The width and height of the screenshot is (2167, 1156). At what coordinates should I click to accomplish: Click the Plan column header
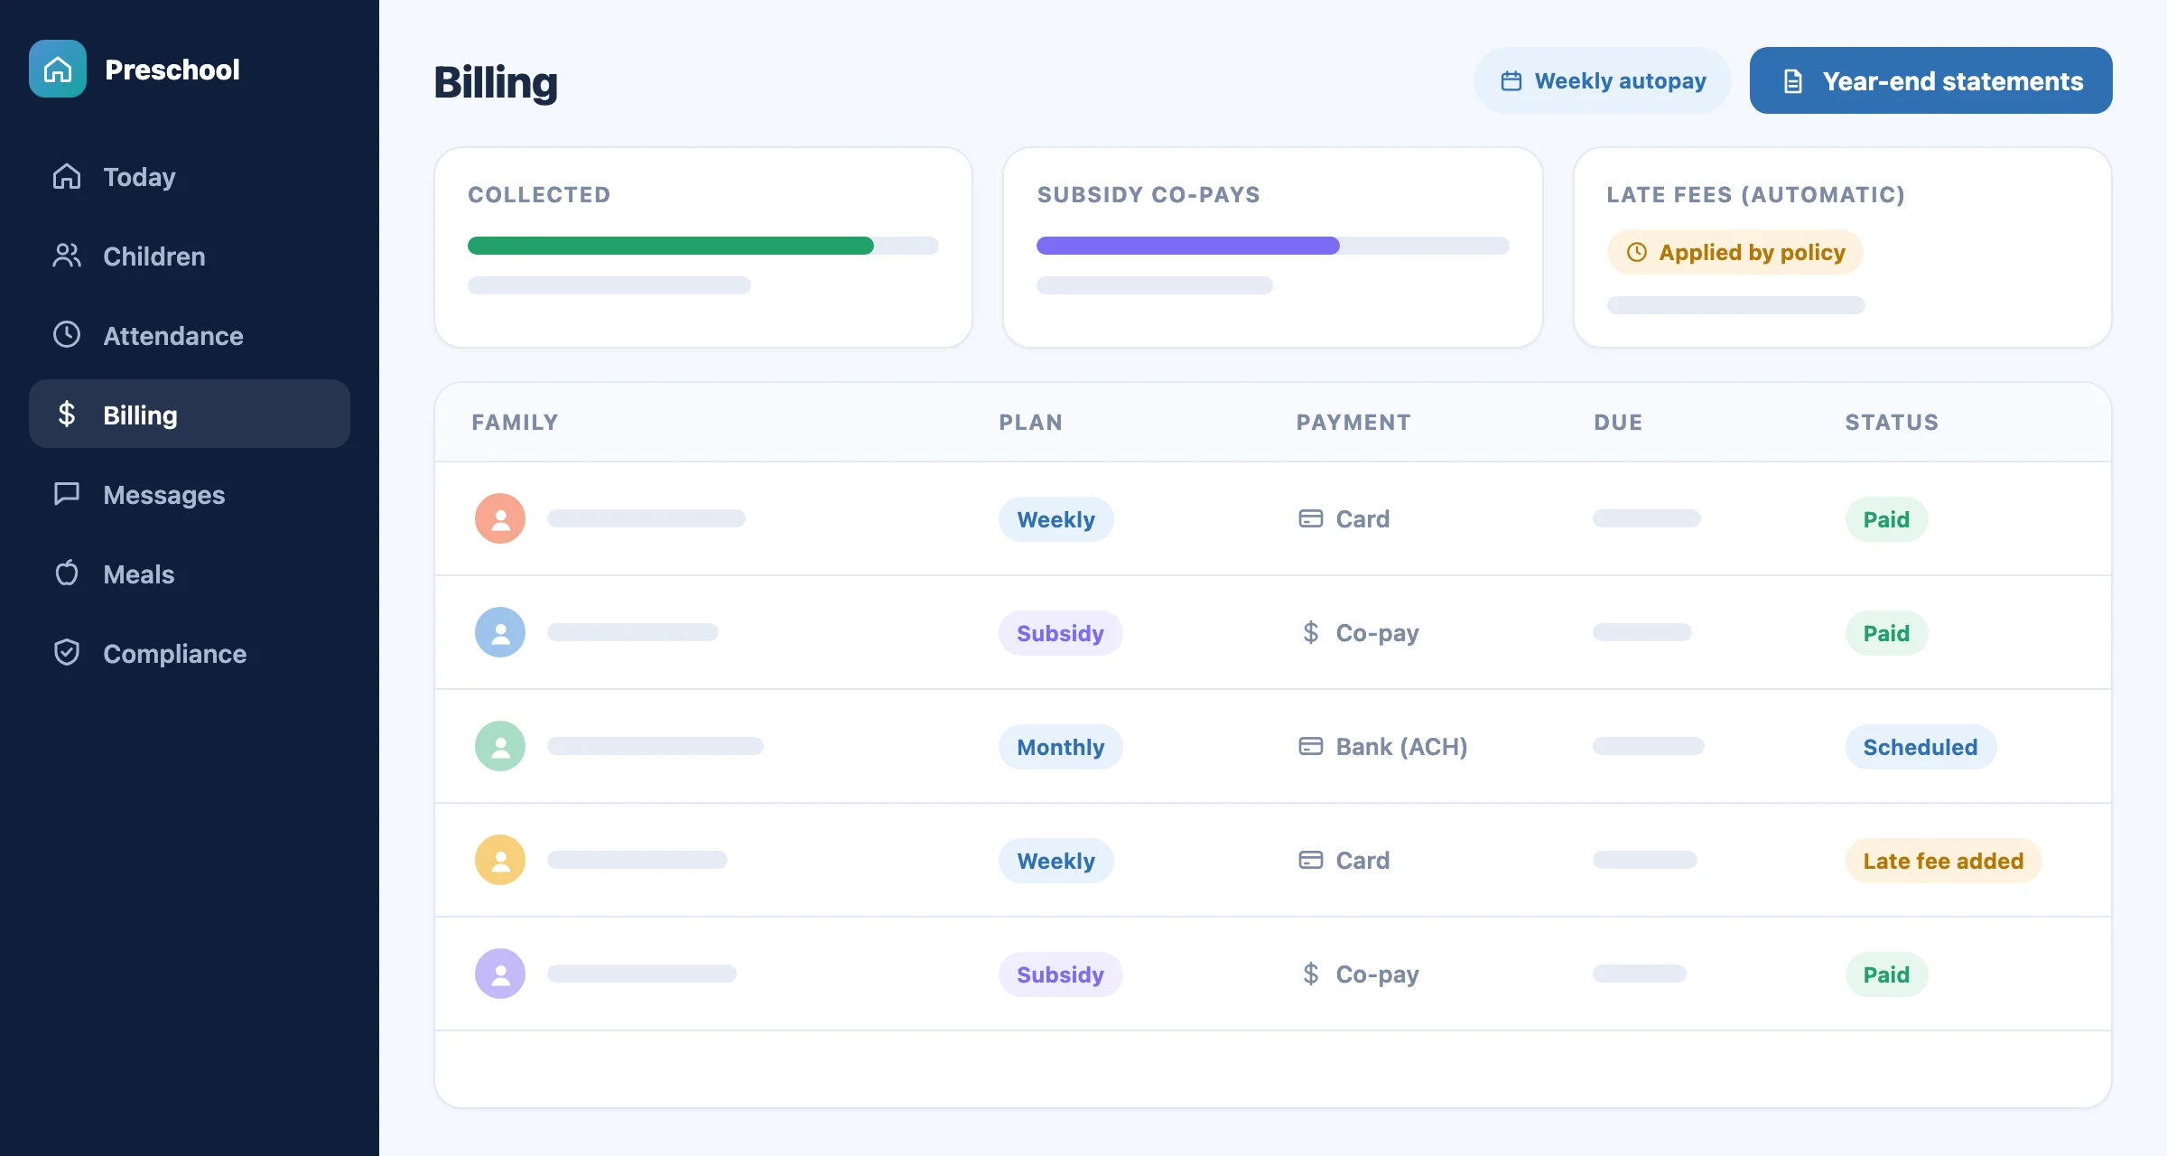(x=1030, y=422)
